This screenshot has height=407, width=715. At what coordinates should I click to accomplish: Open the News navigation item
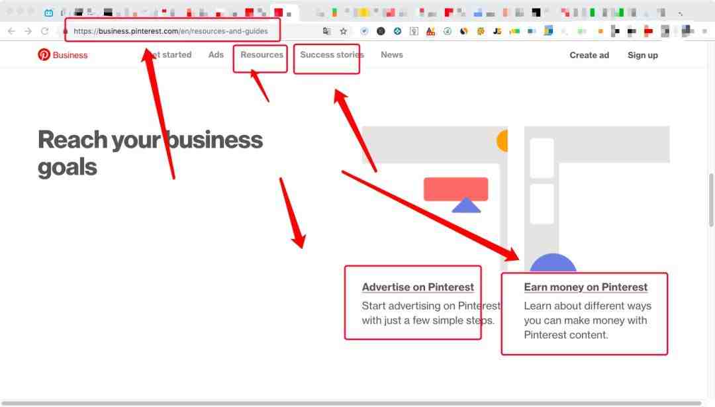point(392,55)
